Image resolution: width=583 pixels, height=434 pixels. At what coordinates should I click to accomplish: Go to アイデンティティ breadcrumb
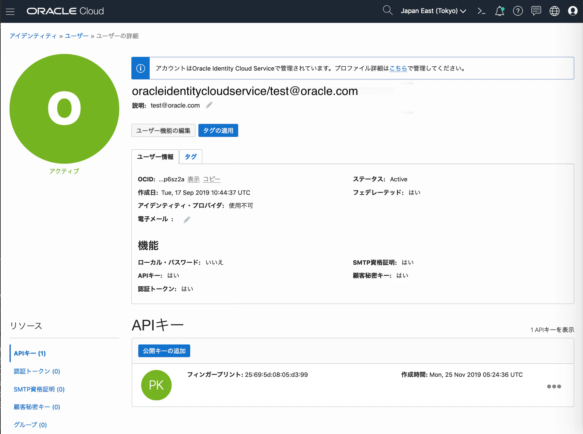click(x=33, y=36)
